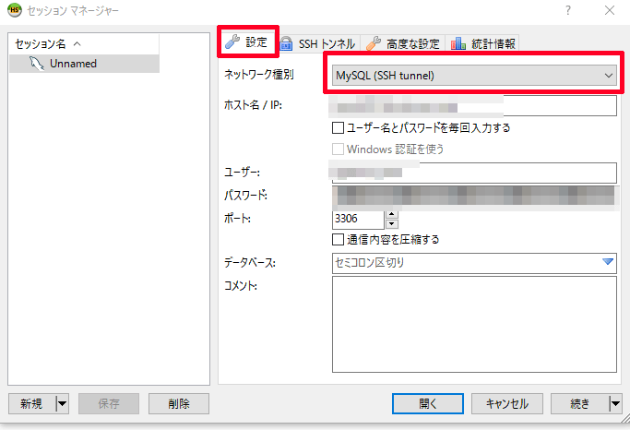Close the session manager window
This screenshot has height=430, width=630.
(610, 10)
